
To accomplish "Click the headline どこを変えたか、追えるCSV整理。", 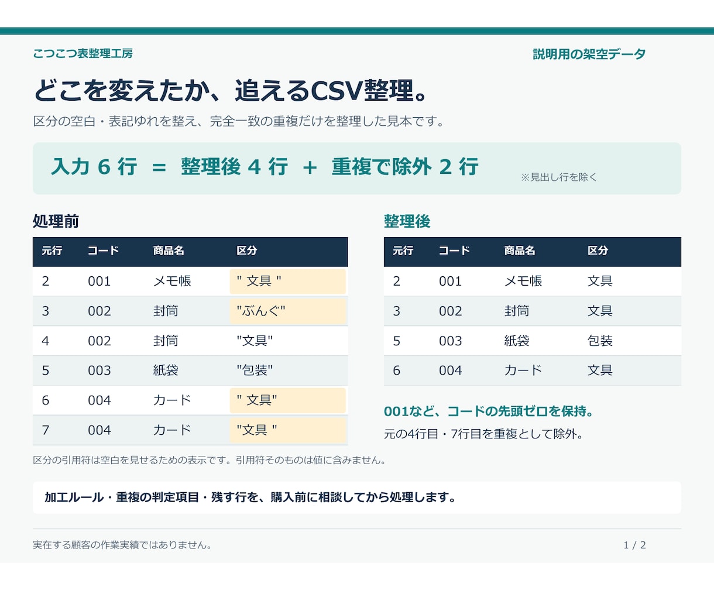I will (234, 90).
